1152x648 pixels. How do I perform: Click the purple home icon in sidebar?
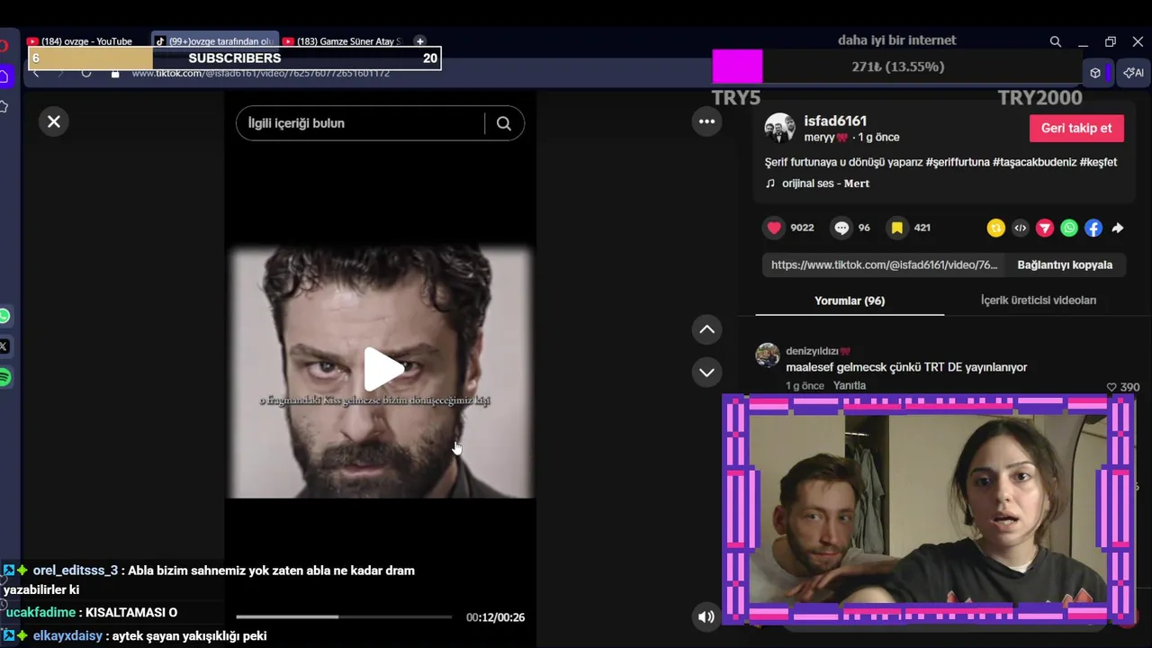(x=4, y=76)
